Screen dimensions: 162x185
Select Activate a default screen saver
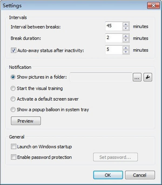13,99
